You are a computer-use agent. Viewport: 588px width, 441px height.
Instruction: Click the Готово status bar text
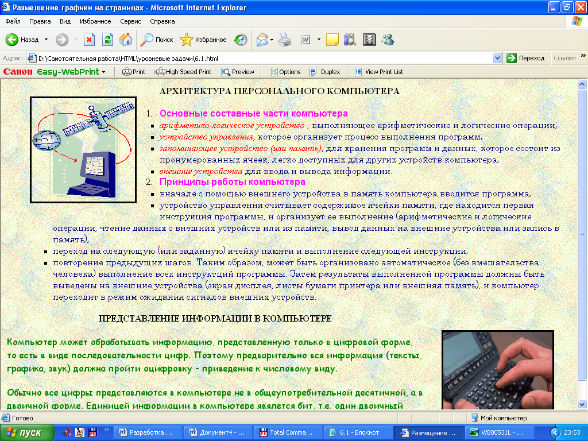[x=22, y=418]
